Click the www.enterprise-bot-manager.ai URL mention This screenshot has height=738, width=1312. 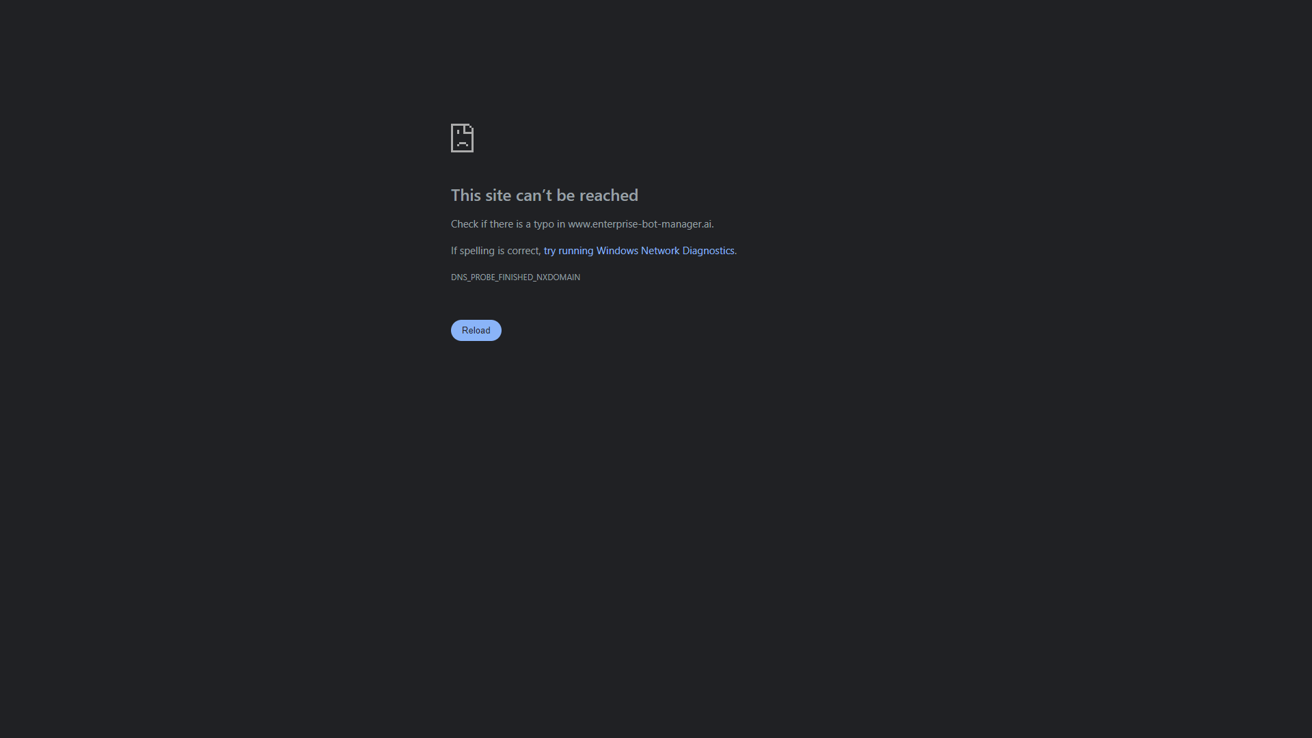tap(640, 223)
